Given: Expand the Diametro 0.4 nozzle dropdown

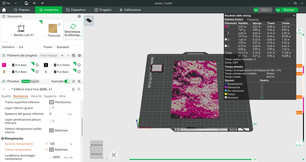Looking at the screenshot, I should 28,47.
